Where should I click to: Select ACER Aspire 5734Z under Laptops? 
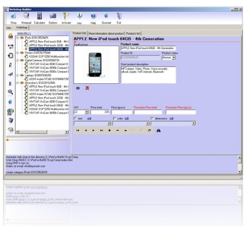49,79
